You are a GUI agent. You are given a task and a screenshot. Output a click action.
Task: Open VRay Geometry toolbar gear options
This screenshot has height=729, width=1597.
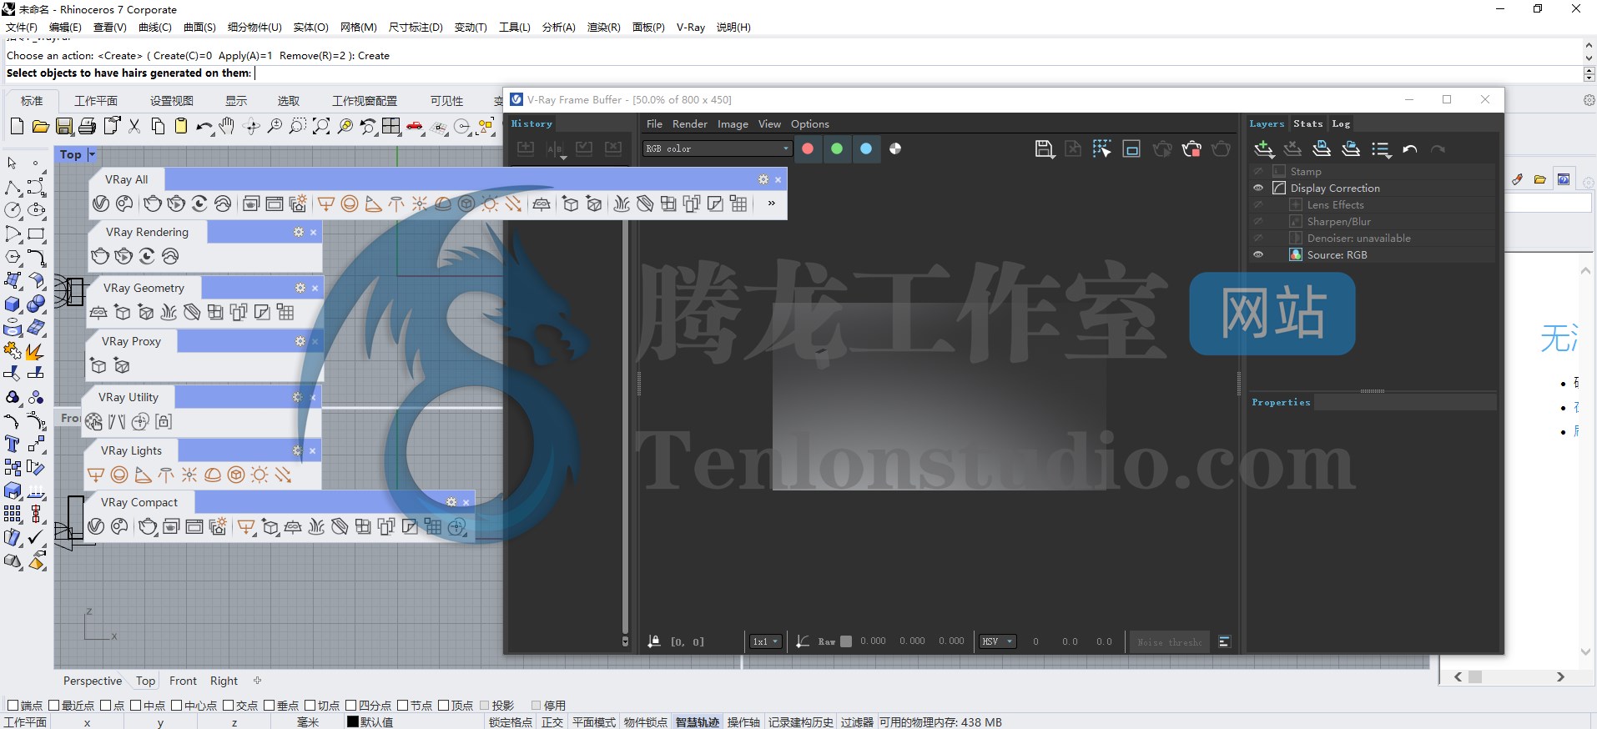coord(300,288)
